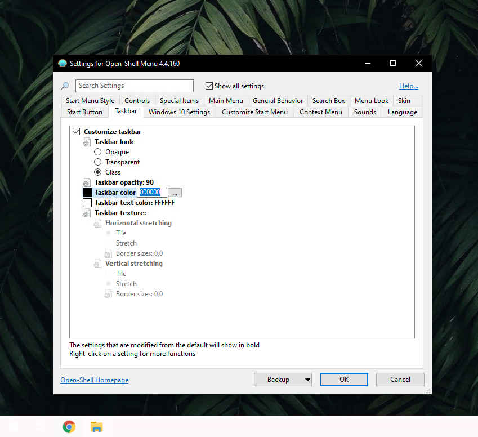Select Stretch under Horizontal stretching
The width and height of the screenshot is (478, 437).
click(108, 243)
